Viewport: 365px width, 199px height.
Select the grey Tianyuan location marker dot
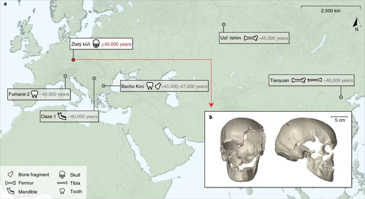tap(341, 97)
